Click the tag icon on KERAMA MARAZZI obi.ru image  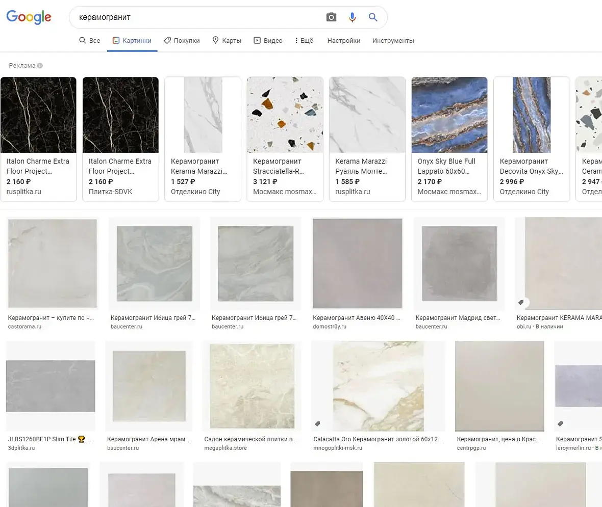click(521, 303)
